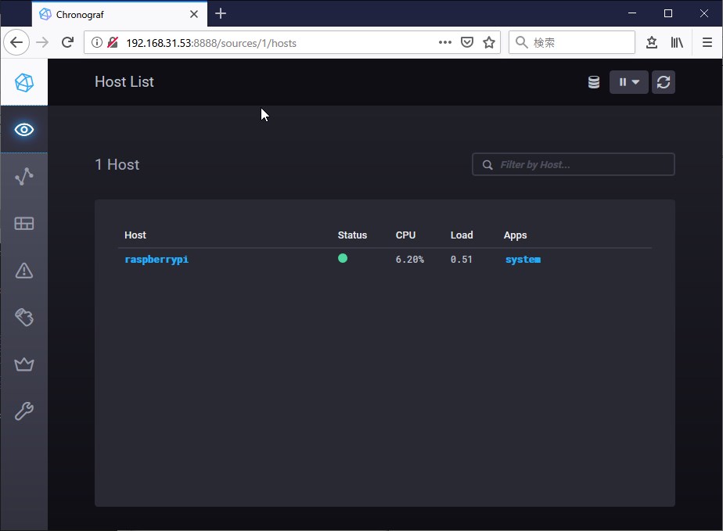Open Firefox page actions three-dot menu
This screenshot has height=531, width=723.
445,42
